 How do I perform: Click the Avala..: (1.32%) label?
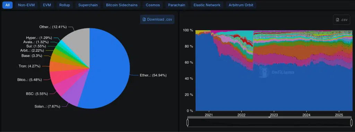tap(36, 42)
